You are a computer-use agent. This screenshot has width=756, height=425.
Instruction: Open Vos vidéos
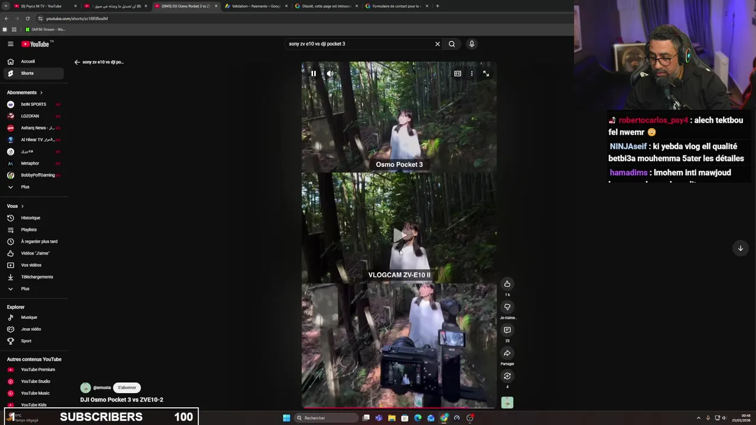31,265
